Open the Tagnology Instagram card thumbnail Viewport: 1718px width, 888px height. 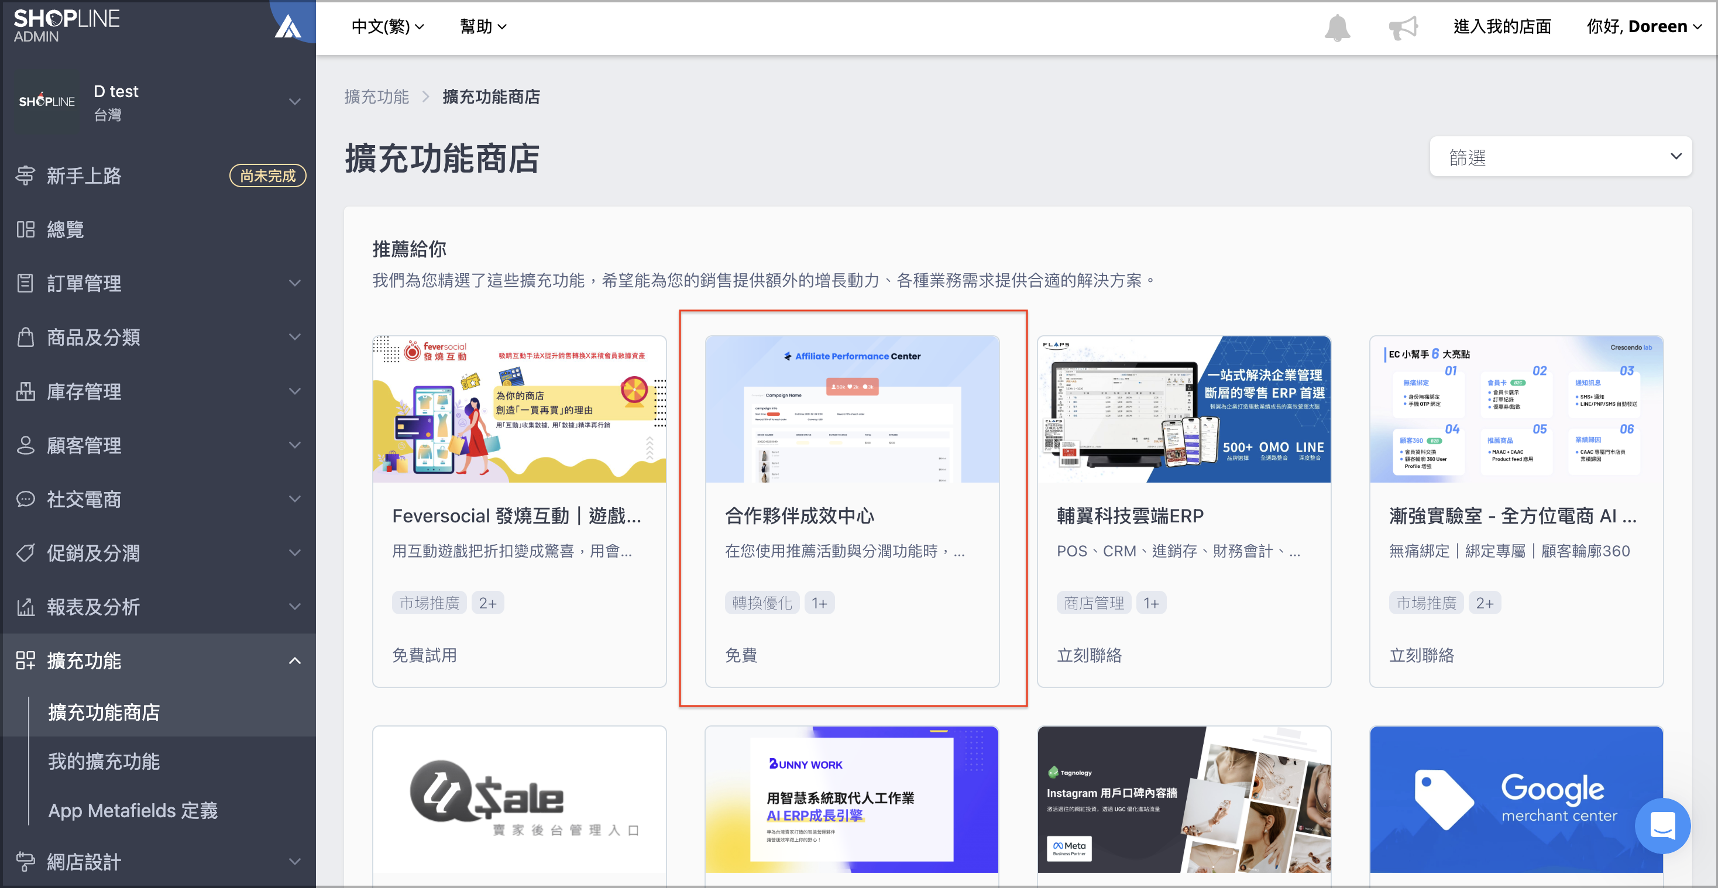(1184, 799)
